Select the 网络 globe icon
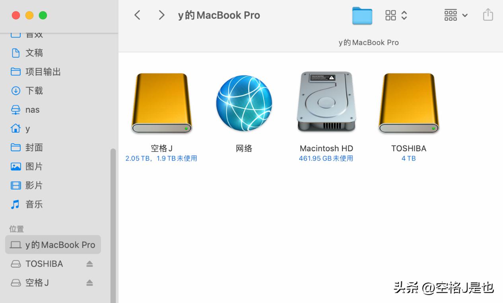The width and height of the screenshot is (503, 303). pyautogui.click(x=244, y=103)
